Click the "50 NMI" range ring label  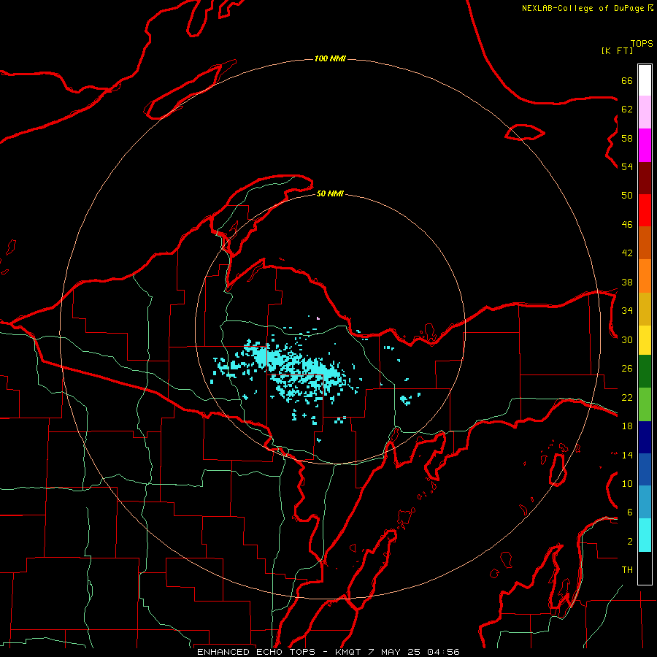pyautogui.click(x=330, y=193)
